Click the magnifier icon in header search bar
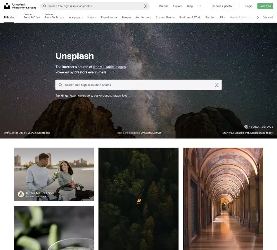 click(x=45, y=6)
